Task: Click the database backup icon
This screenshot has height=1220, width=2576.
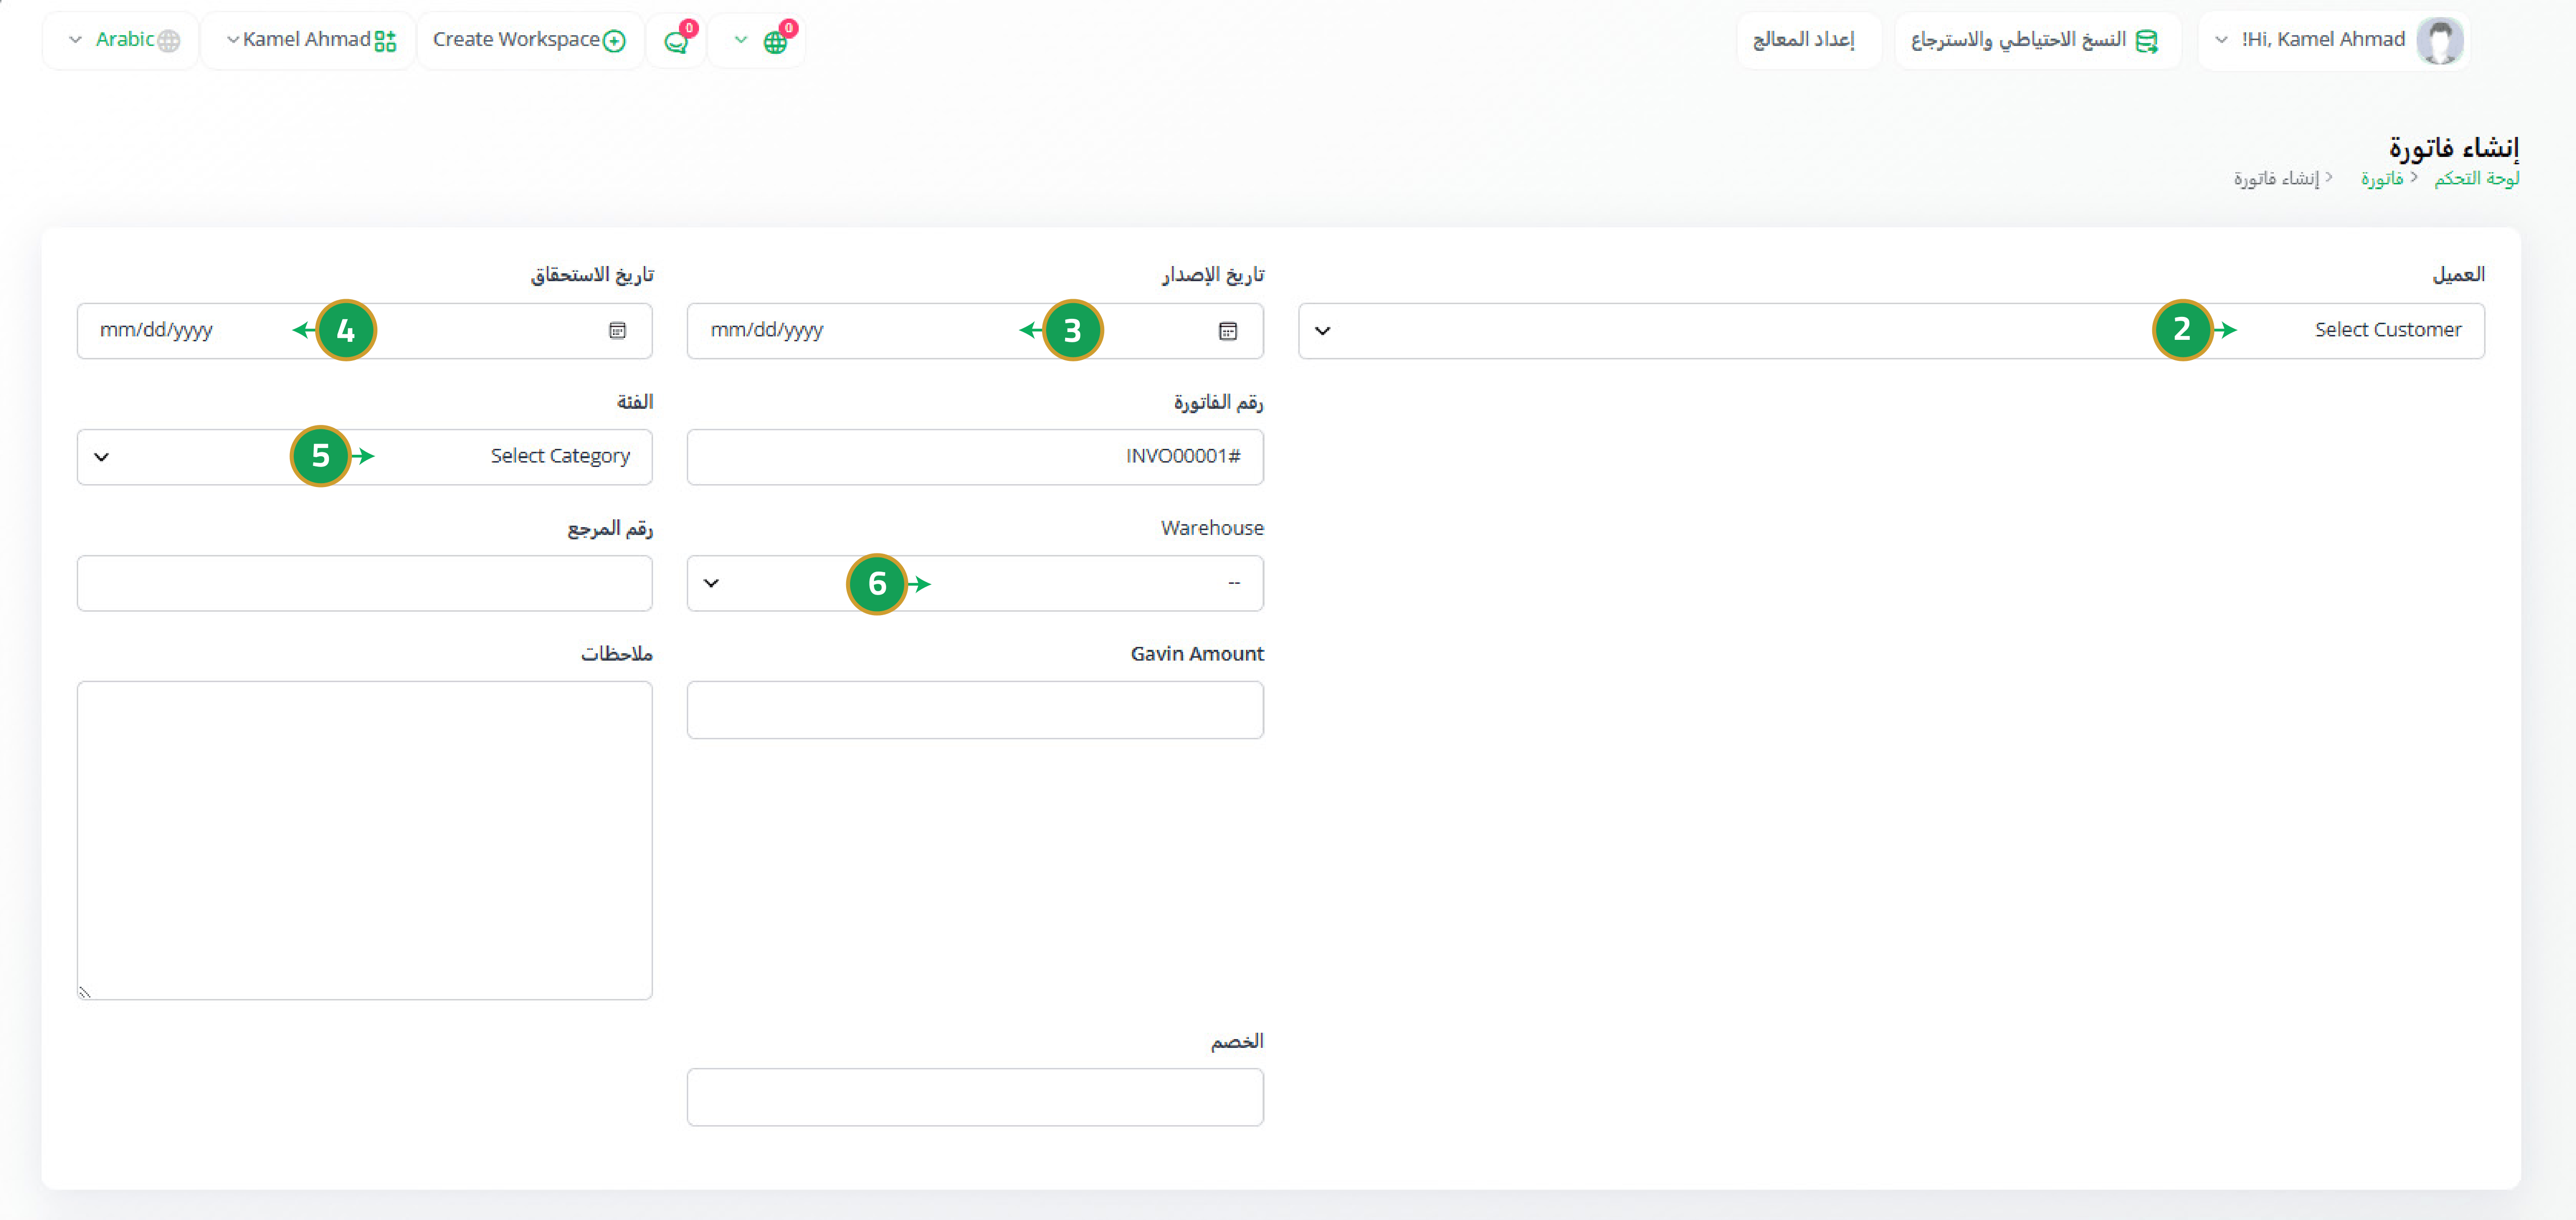Action: [2147, 41]
